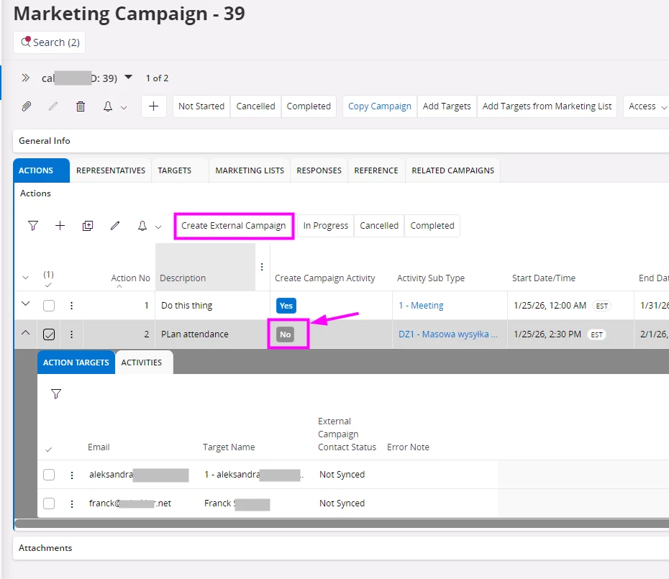This screenshot has width=669, height=579.
Task: Select the aleksandra target row checkbox
Action: 49,475
